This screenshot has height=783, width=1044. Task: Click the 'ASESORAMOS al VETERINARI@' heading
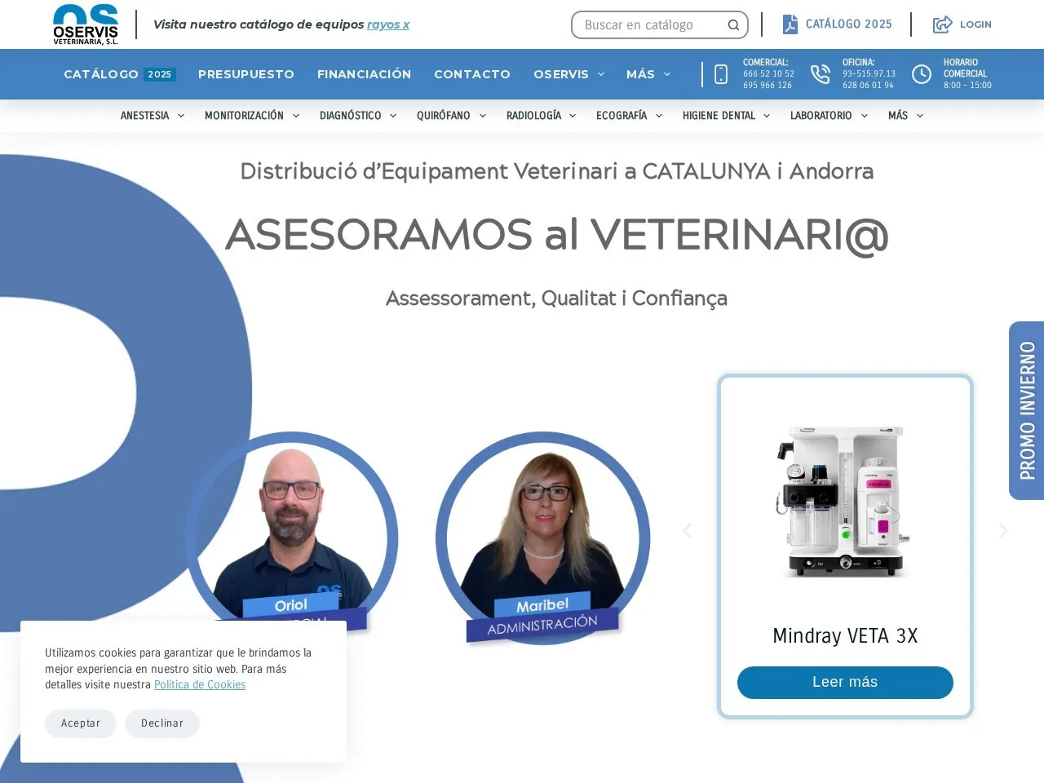click(557, 236)
